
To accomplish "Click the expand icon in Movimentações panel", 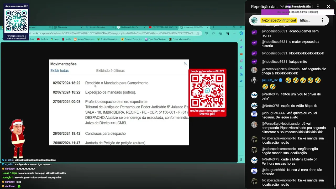I will (186, 63).
